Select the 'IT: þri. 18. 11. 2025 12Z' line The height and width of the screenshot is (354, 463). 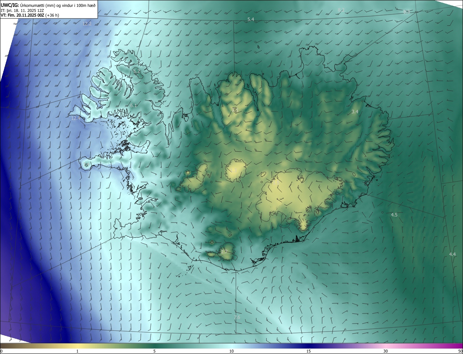(23, 10)
